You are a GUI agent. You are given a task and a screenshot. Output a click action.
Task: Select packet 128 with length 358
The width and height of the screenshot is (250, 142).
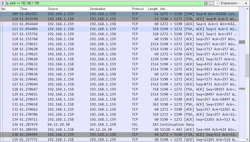point(119,89)
